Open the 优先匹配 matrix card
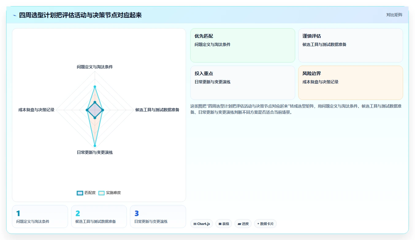The image size is (415, 240). (242, 45)
